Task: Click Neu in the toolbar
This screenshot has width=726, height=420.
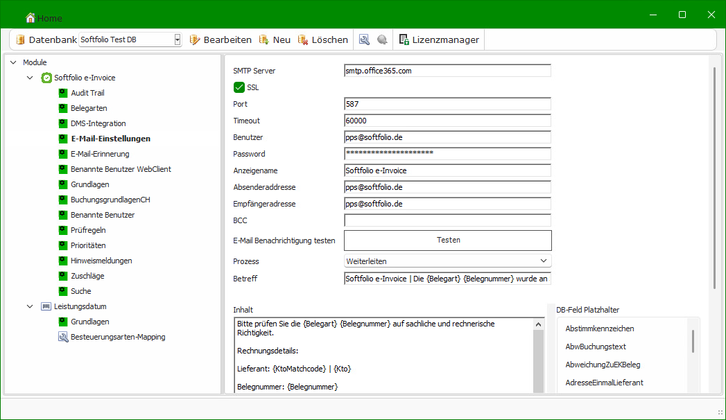Action: coord(275,40)
